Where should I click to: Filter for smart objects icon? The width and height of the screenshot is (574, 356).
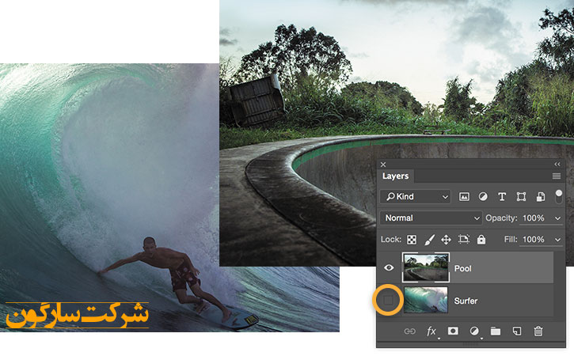(x=540, y=196)
